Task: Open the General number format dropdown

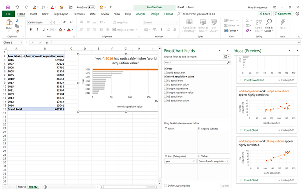Action: [x=177, y=23]
